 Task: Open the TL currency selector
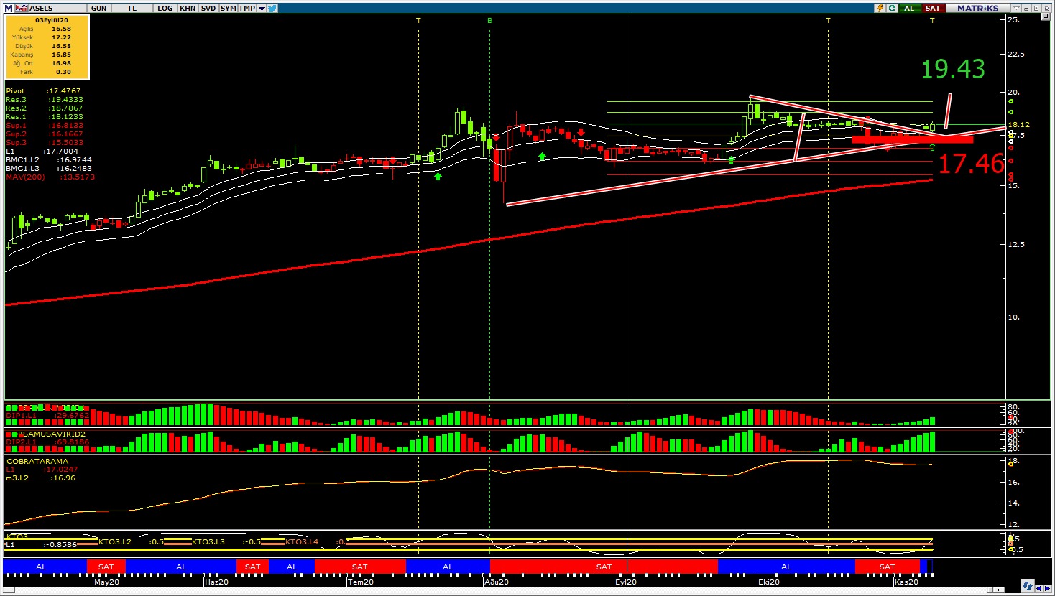(132, 8)
